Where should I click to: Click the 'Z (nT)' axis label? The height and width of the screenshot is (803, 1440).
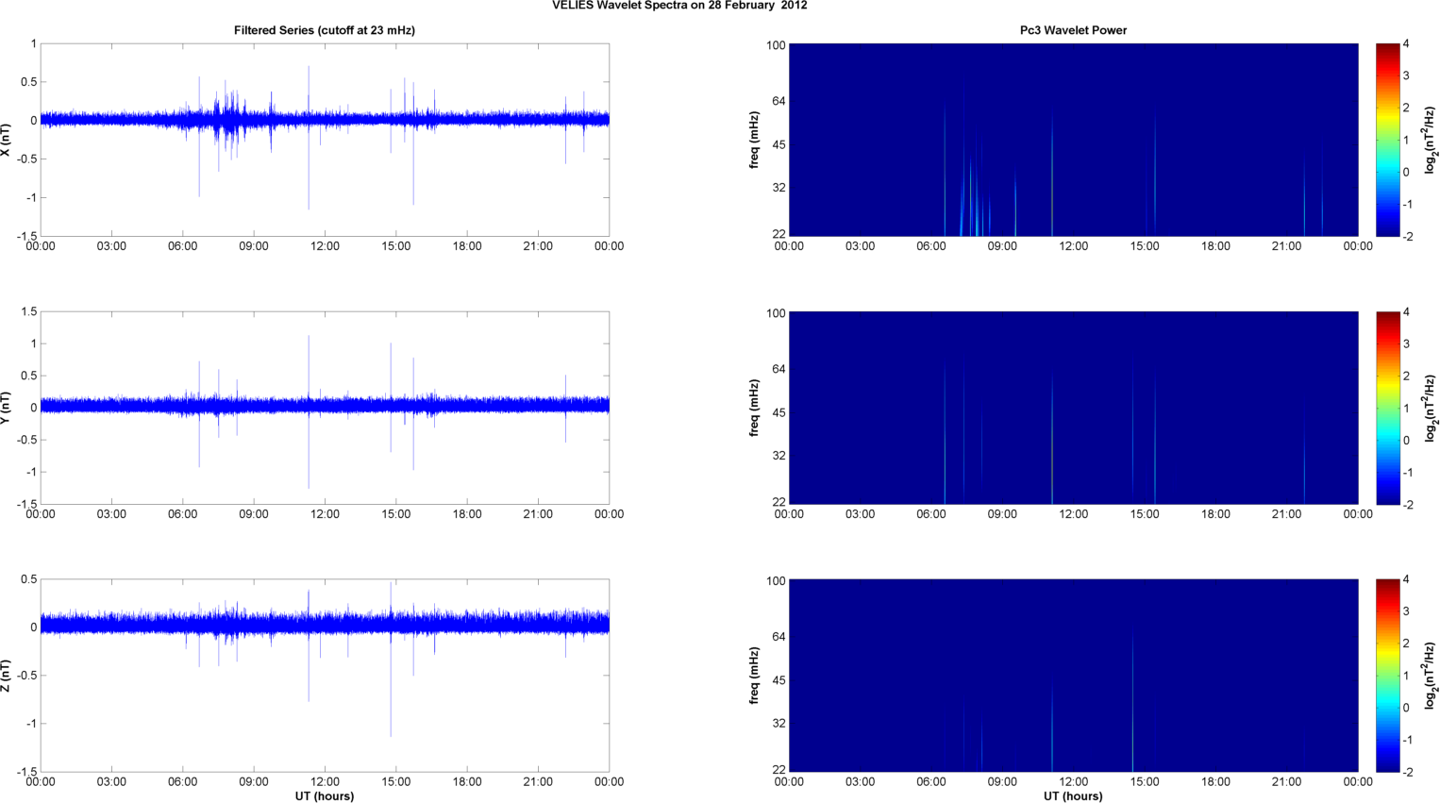[x=6, y=676]
